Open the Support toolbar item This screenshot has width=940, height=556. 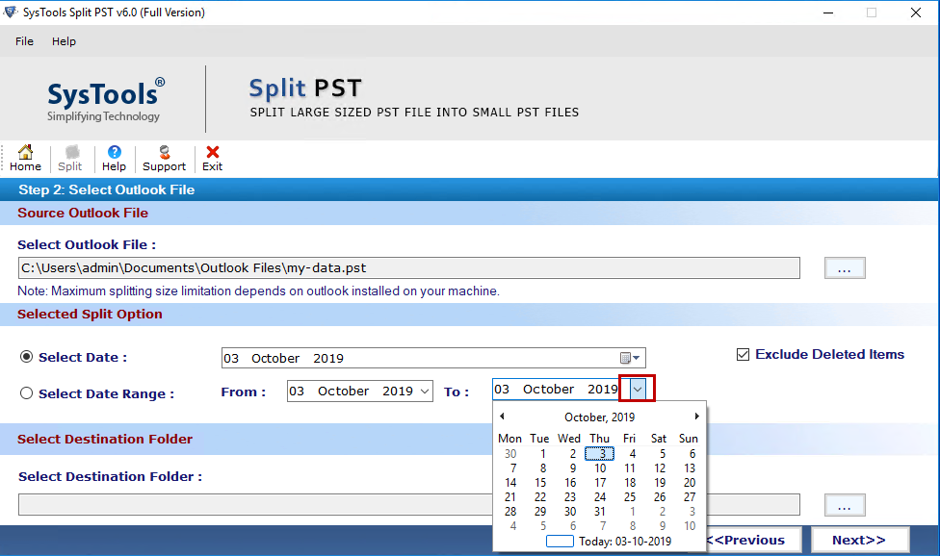165,159
